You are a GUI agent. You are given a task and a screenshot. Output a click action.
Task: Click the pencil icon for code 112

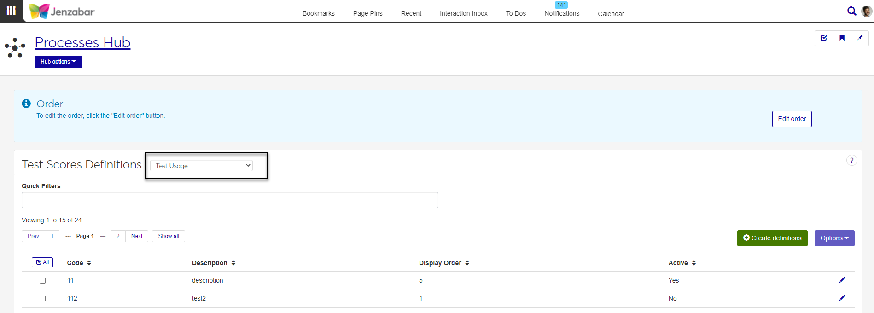(842, 298)
